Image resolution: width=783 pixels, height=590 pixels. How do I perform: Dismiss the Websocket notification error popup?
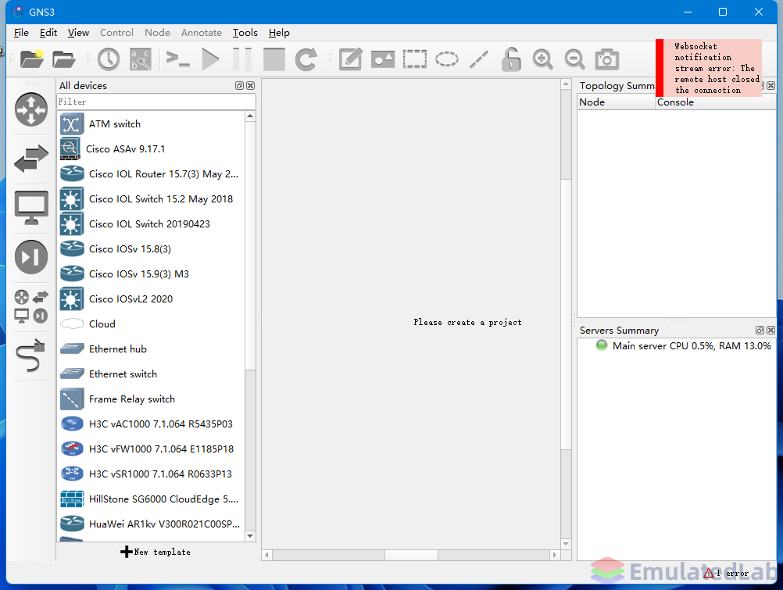709,68
